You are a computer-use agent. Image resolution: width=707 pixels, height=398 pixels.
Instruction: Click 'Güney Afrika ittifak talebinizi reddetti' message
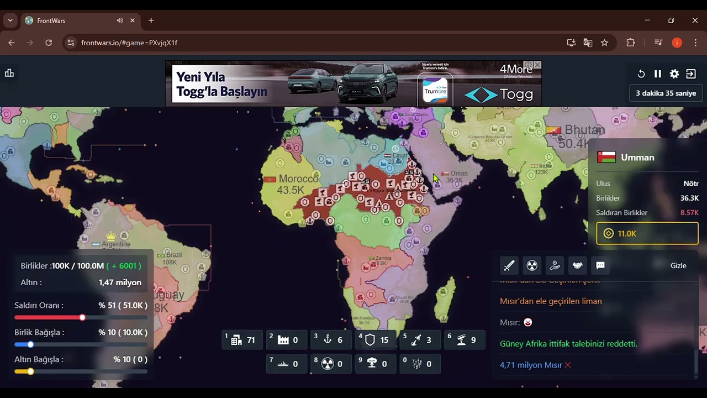568,344
